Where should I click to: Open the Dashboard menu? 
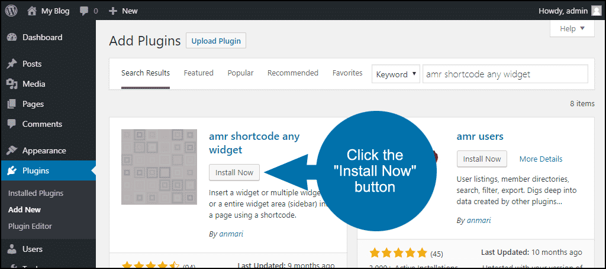coord(48,37)
